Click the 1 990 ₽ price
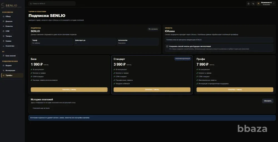Image resolution: width=278 pixels, height=142 pixels. click(x=37, y=64)
